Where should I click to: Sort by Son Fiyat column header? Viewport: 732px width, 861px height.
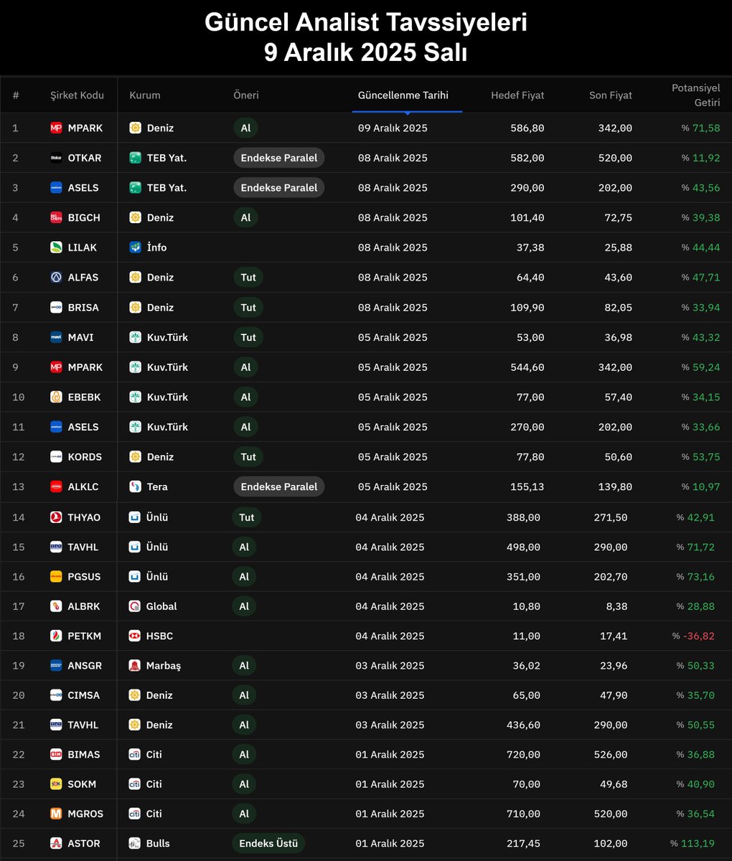611,95
